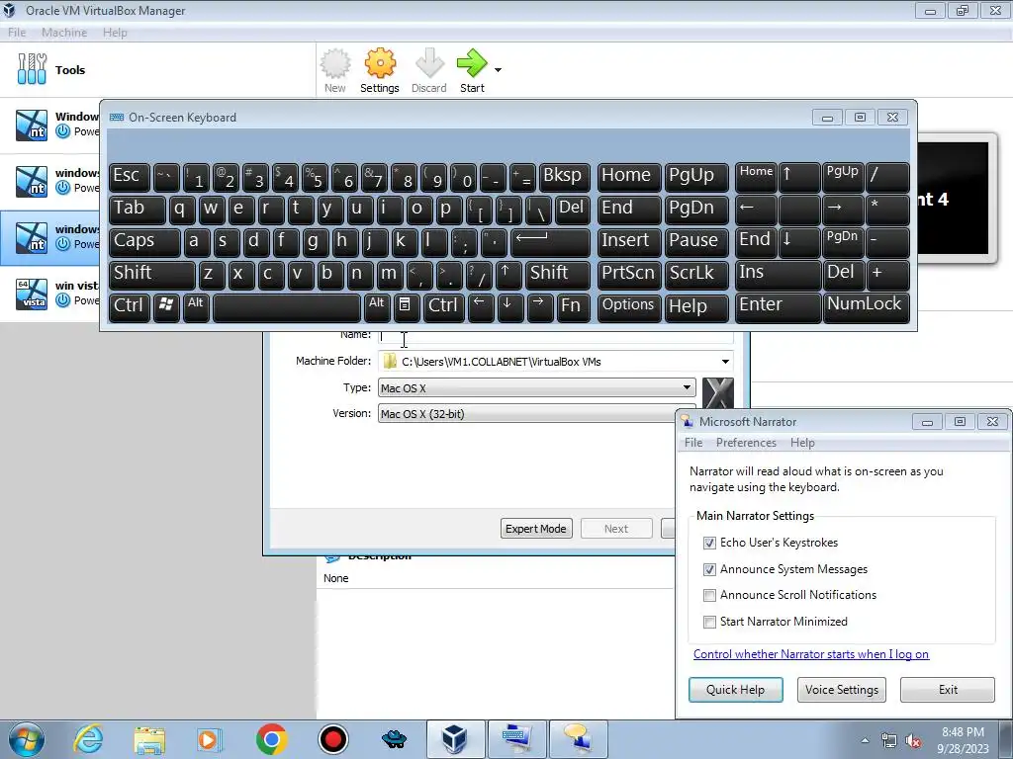Click the Tab key on On-Screen Keyboard
Image resolution: width=1013 pixels, height=759 pixels.
tap(137, 210)
